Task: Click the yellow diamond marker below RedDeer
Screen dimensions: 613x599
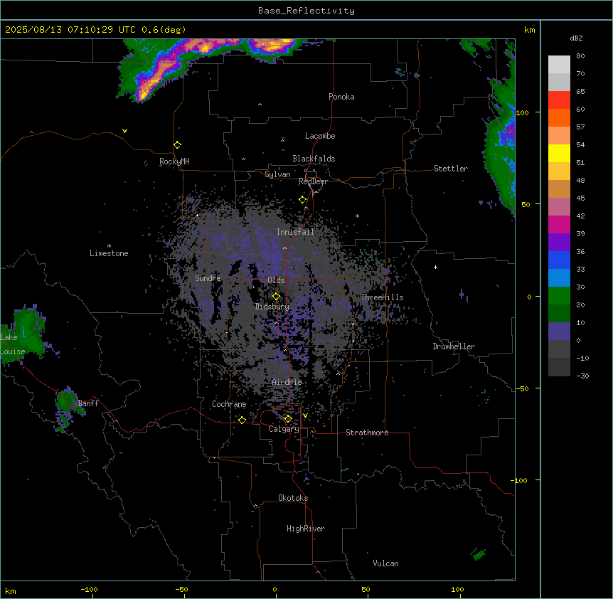Action: coord(303,200)
